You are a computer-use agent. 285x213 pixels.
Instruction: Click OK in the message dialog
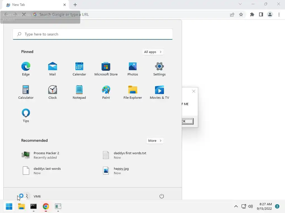(x=187, y=121)
